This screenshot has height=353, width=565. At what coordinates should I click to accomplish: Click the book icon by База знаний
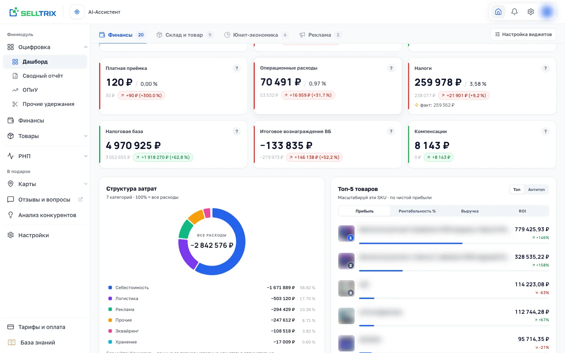(x=12, y=342)
